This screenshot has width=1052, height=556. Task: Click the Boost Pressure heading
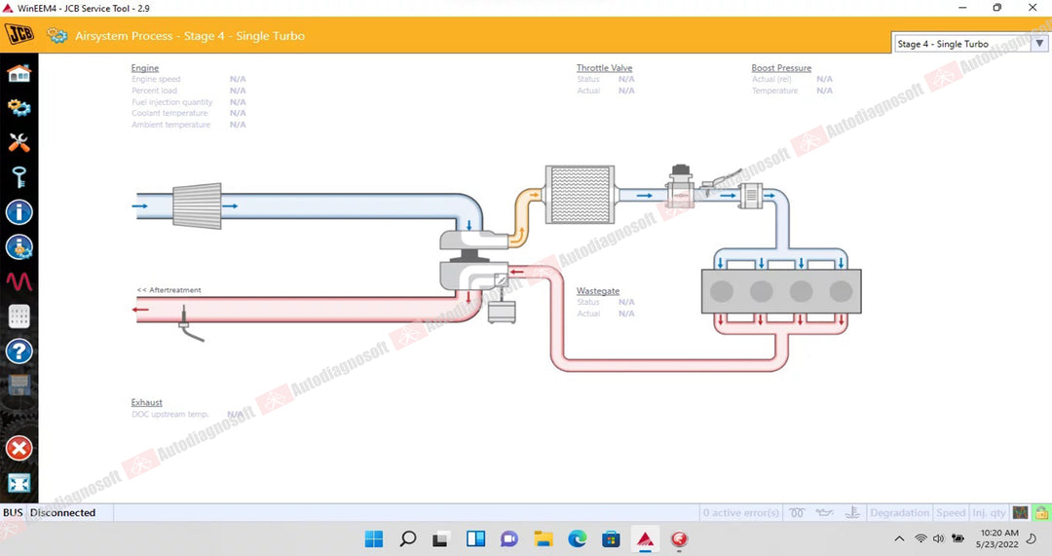781,68
